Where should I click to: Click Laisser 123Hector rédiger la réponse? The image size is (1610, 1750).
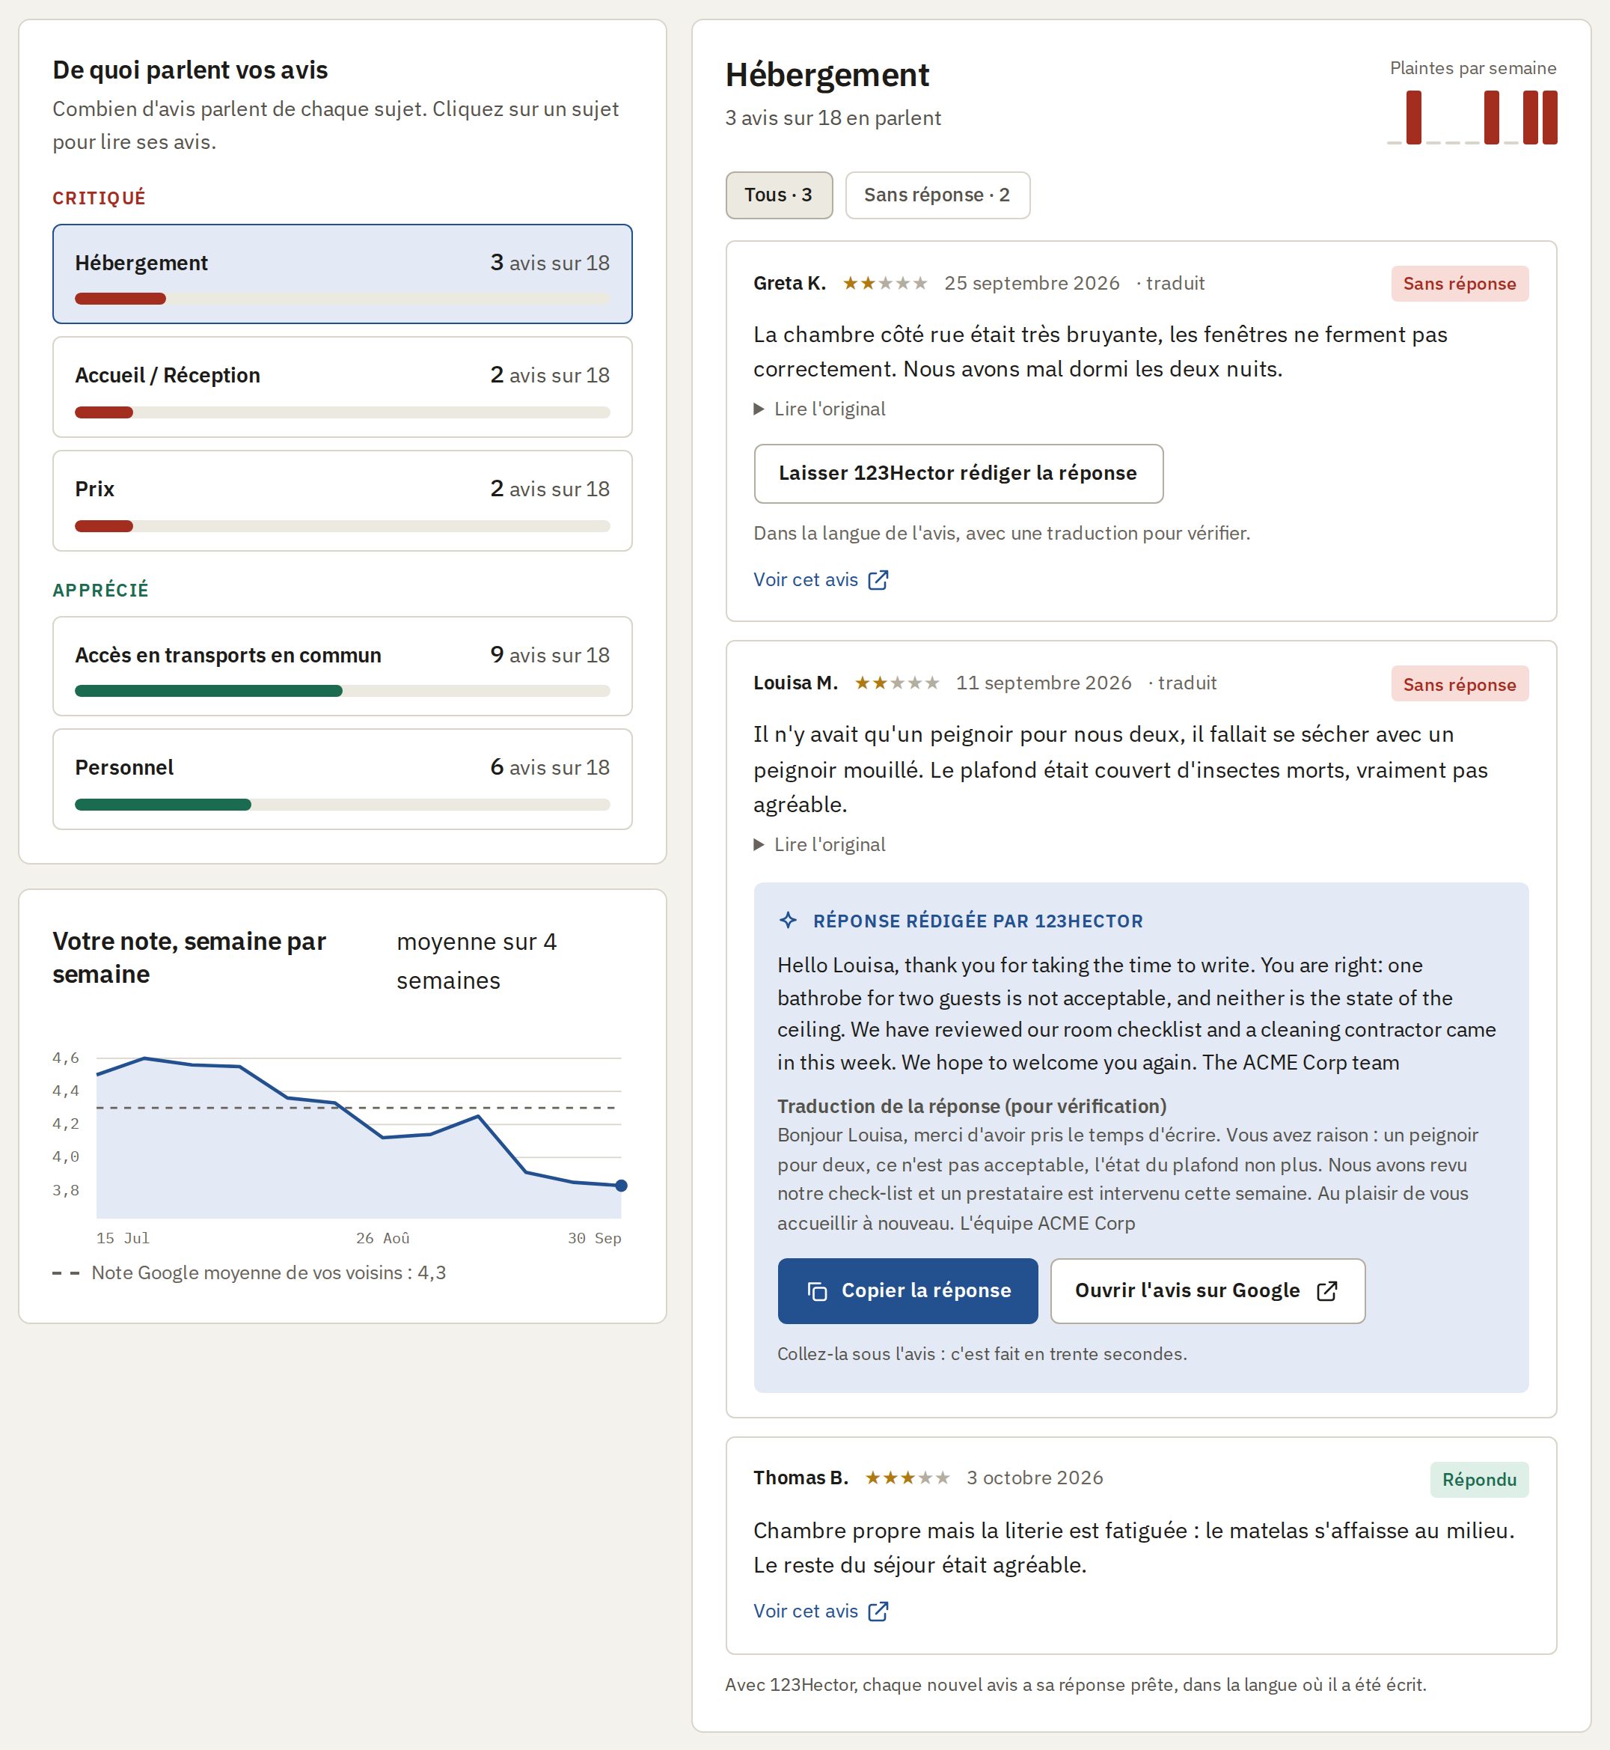coord(958,473)
